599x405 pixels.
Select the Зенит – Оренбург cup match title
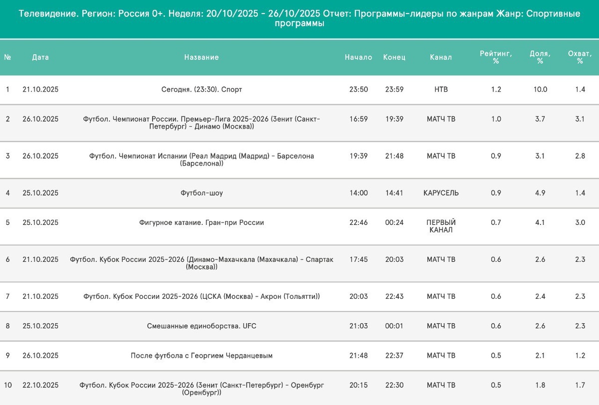(202, 389)
